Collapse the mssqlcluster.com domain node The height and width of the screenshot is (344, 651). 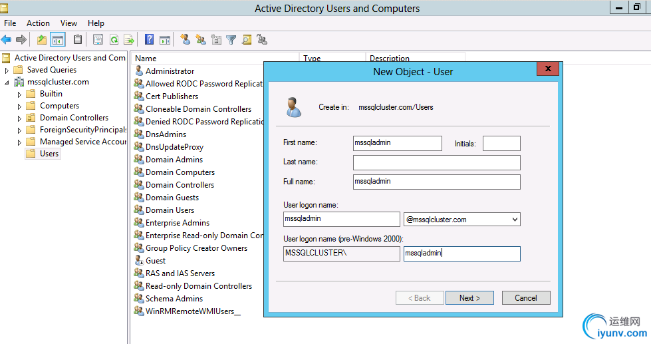pos(7,82)
